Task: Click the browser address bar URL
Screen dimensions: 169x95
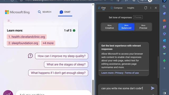Action: pyautogui.click(x=64, y=1)
